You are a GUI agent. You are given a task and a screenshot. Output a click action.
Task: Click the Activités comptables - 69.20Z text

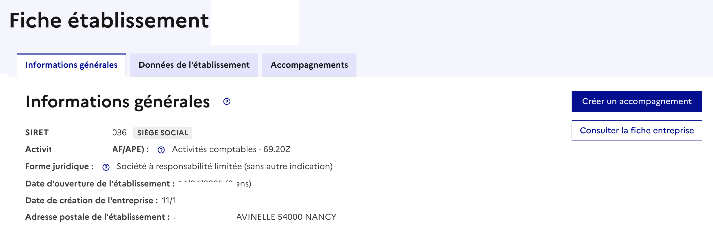pyautogui.click(x=231, y=149)
